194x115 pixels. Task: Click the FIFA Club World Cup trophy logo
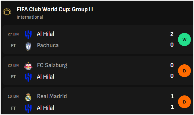pos(7,12)
